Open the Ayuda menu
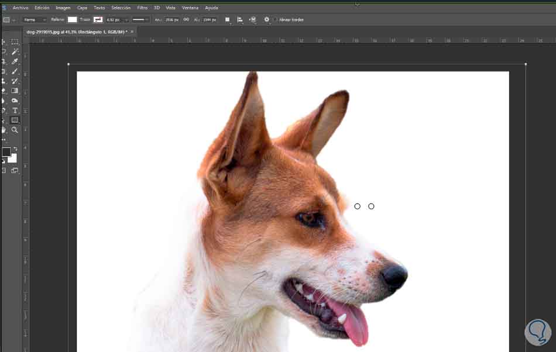556x352 pixels. tap(212, 8)
